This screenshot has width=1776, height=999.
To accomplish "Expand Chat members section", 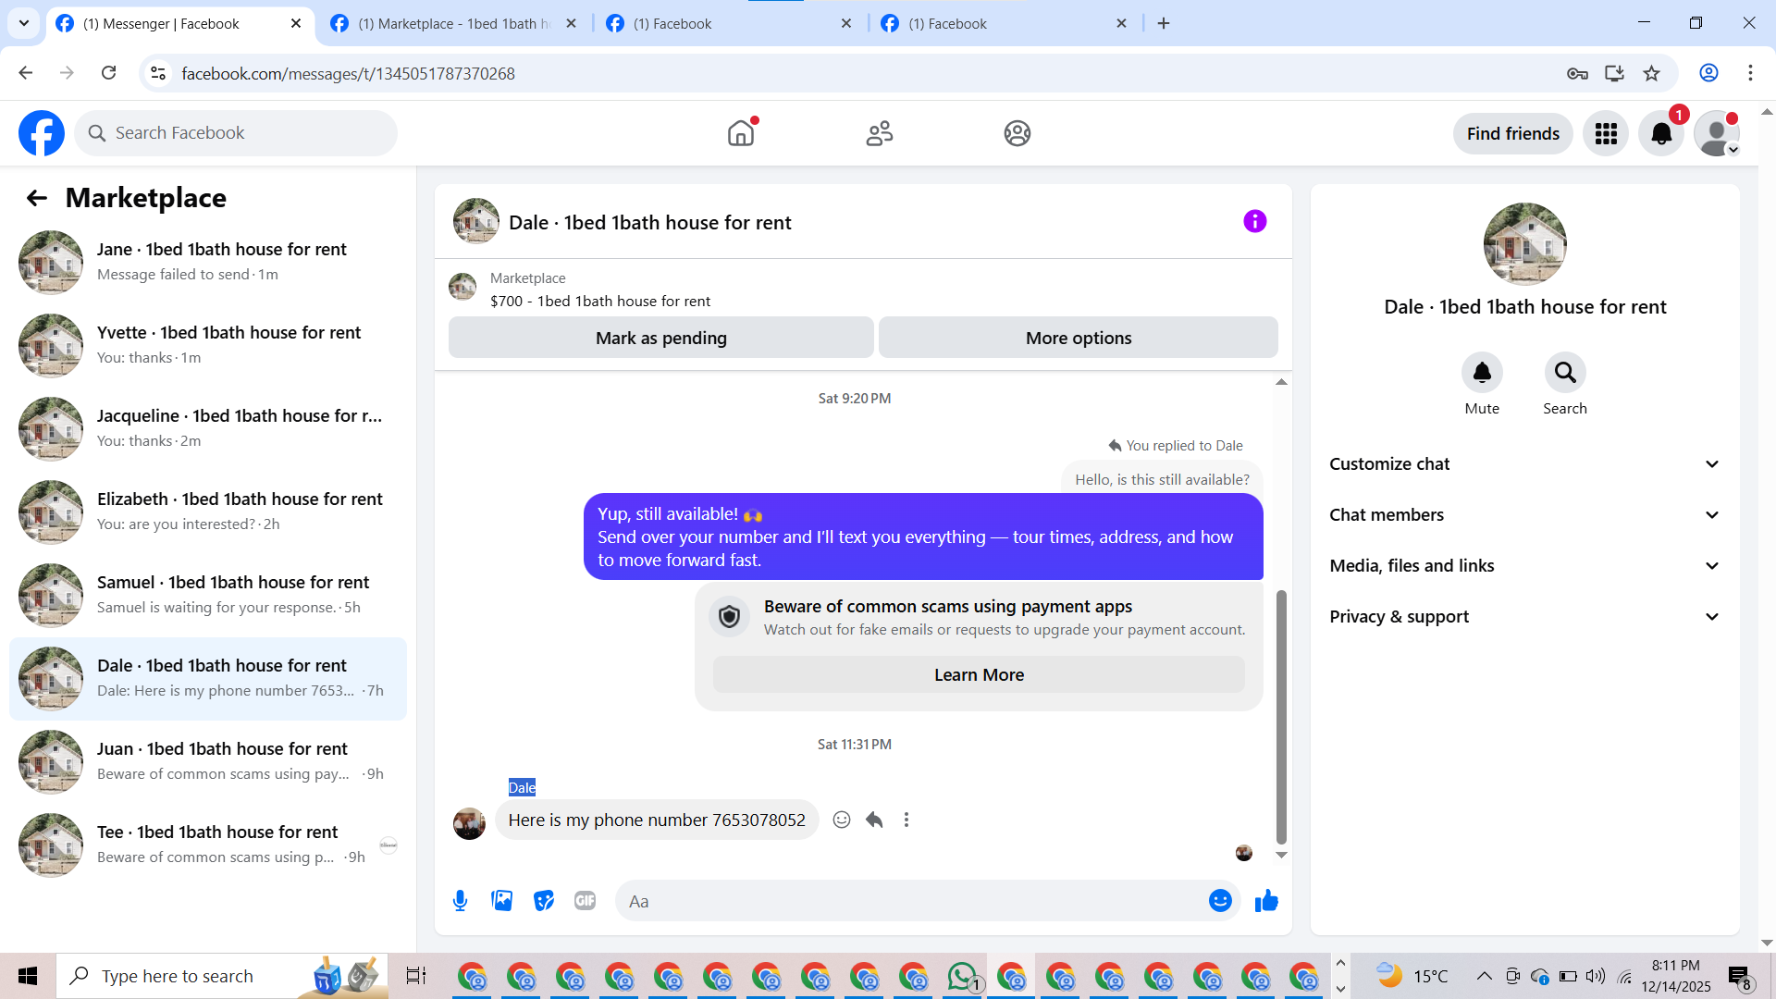I will click(x=1524, y=515).
